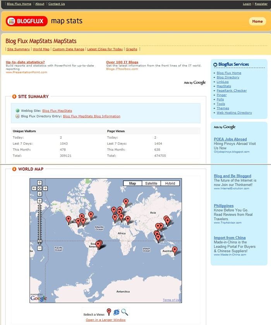271x325 pixels.
Task: Select the Internet Explorer browser view icon
Action: click(x=117, y=312)
